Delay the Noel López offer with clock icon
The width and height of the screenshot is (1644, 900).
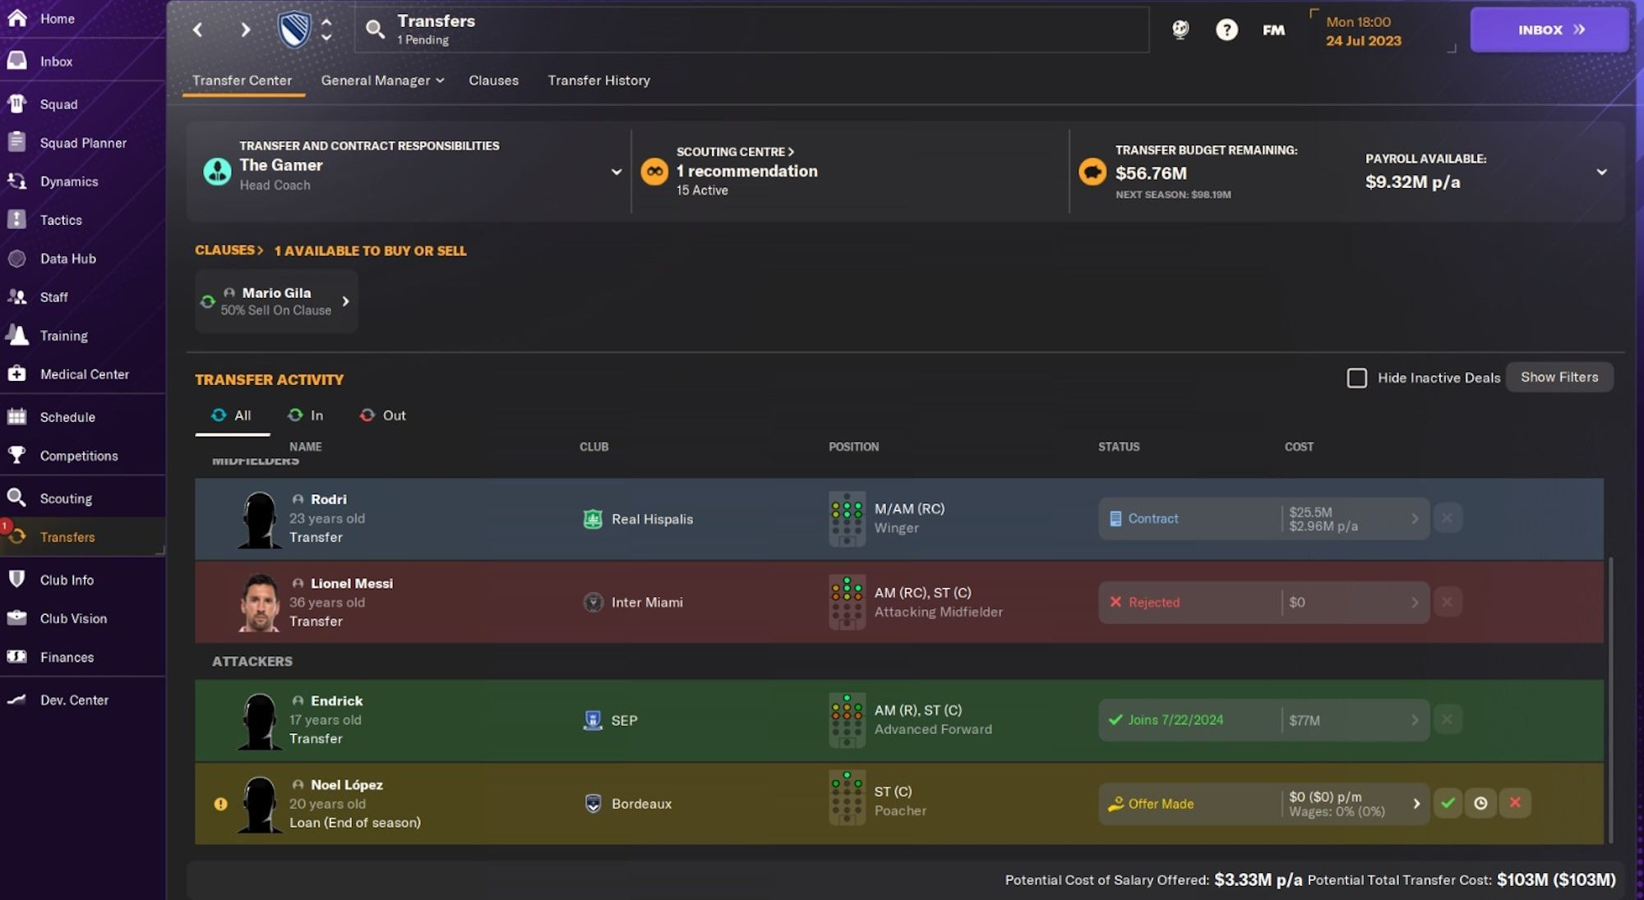[x=1480, y=803]
